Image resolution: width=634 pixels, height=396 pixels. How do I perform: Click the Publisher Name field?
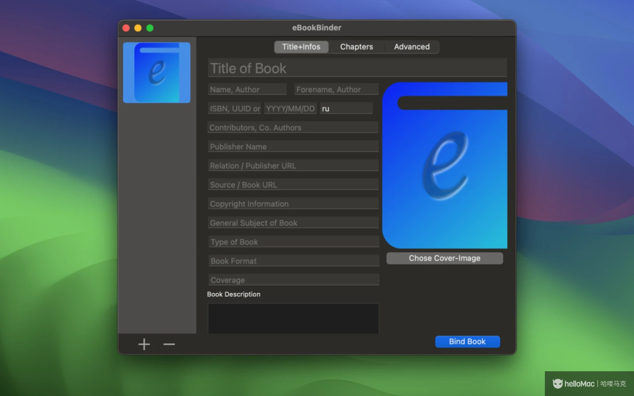pos(293,147)
